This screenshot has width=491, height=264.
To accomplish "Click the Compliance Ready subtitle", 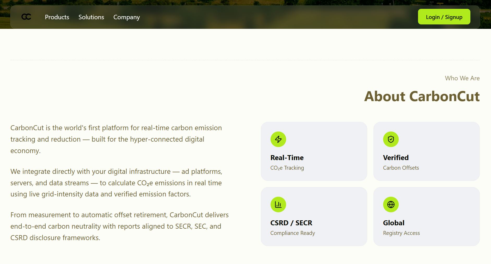I will tap(293, 233).
